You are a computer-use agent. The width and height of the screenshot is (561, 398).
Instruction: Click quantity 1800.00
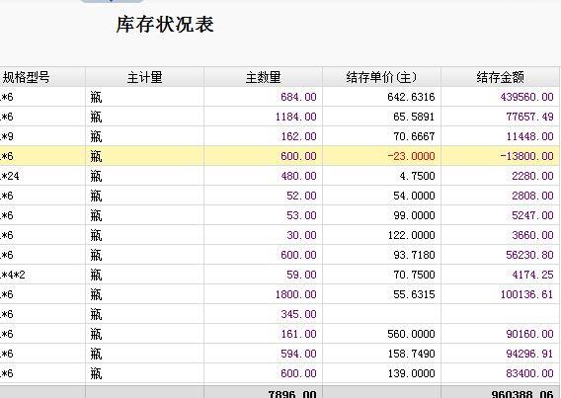tap(263, 294)
